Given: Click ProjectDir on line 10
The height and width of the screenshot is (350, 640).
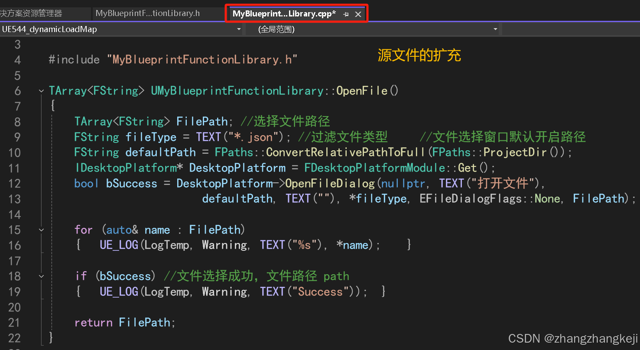Looking at the screenshot, I should point(516,152).
